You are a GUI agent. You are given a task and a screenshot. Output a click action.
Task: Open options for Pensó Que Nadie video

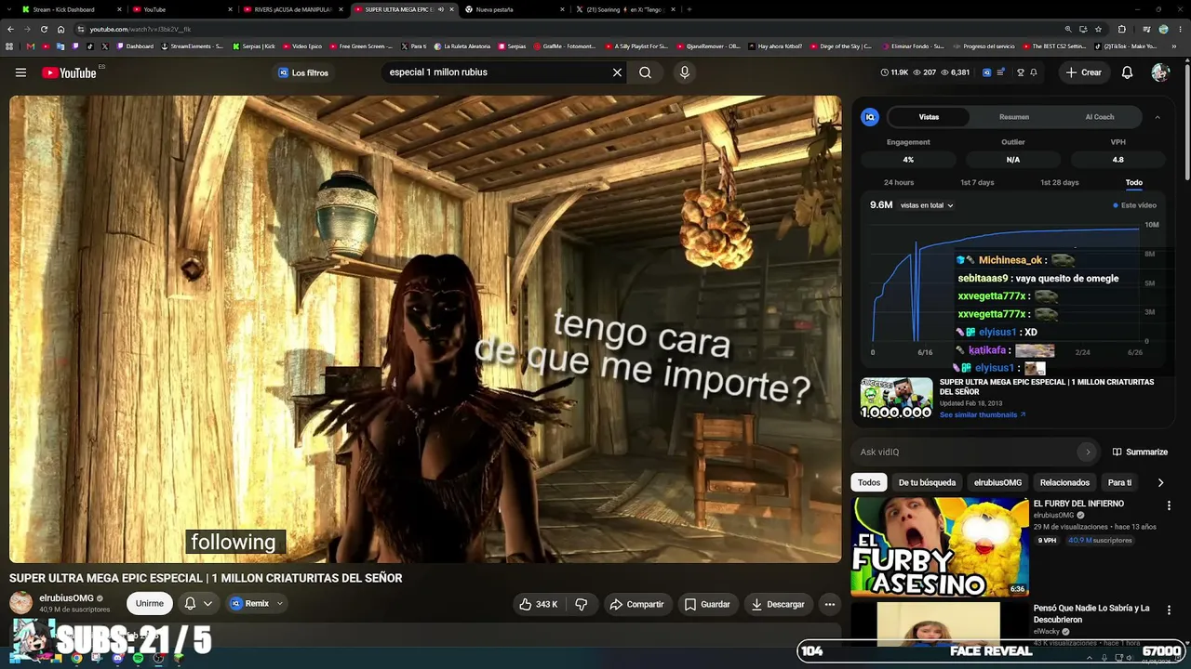(x=1169, y=610)
